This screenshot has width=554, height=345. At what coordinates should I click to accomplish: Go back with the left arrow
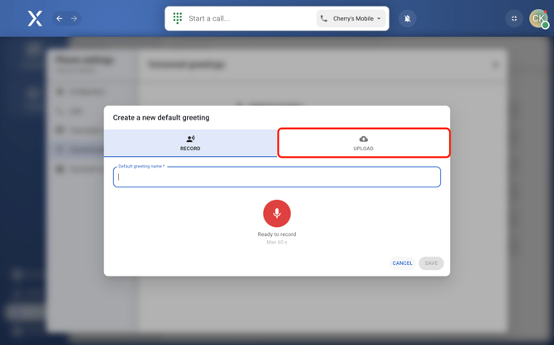pos(60,18)
